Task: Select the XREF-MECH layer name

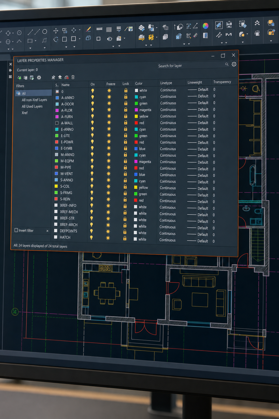Action: point(69,212)
